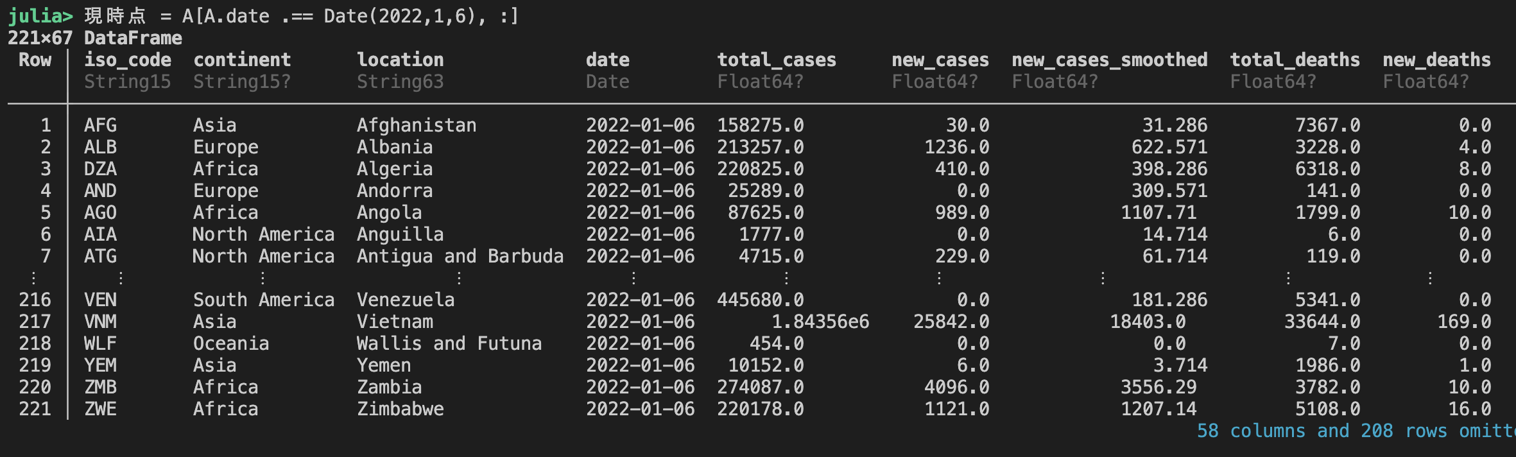Click the Zimbabwe location cell
Viewport: 1516px width, 457px height.
pyautogui.click(x=400, y=409)
